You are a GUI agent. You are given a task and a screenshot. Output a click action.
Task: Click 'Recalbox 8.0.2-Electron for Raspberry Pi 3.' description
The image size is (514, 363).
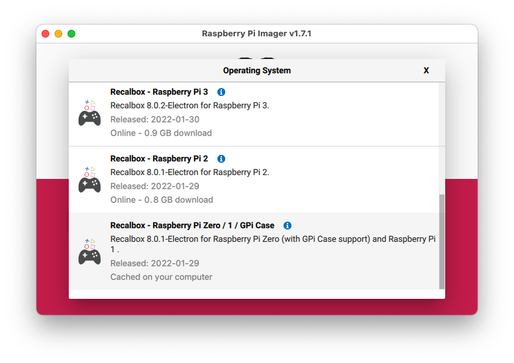pyautogui.click(x=190, y=106)
